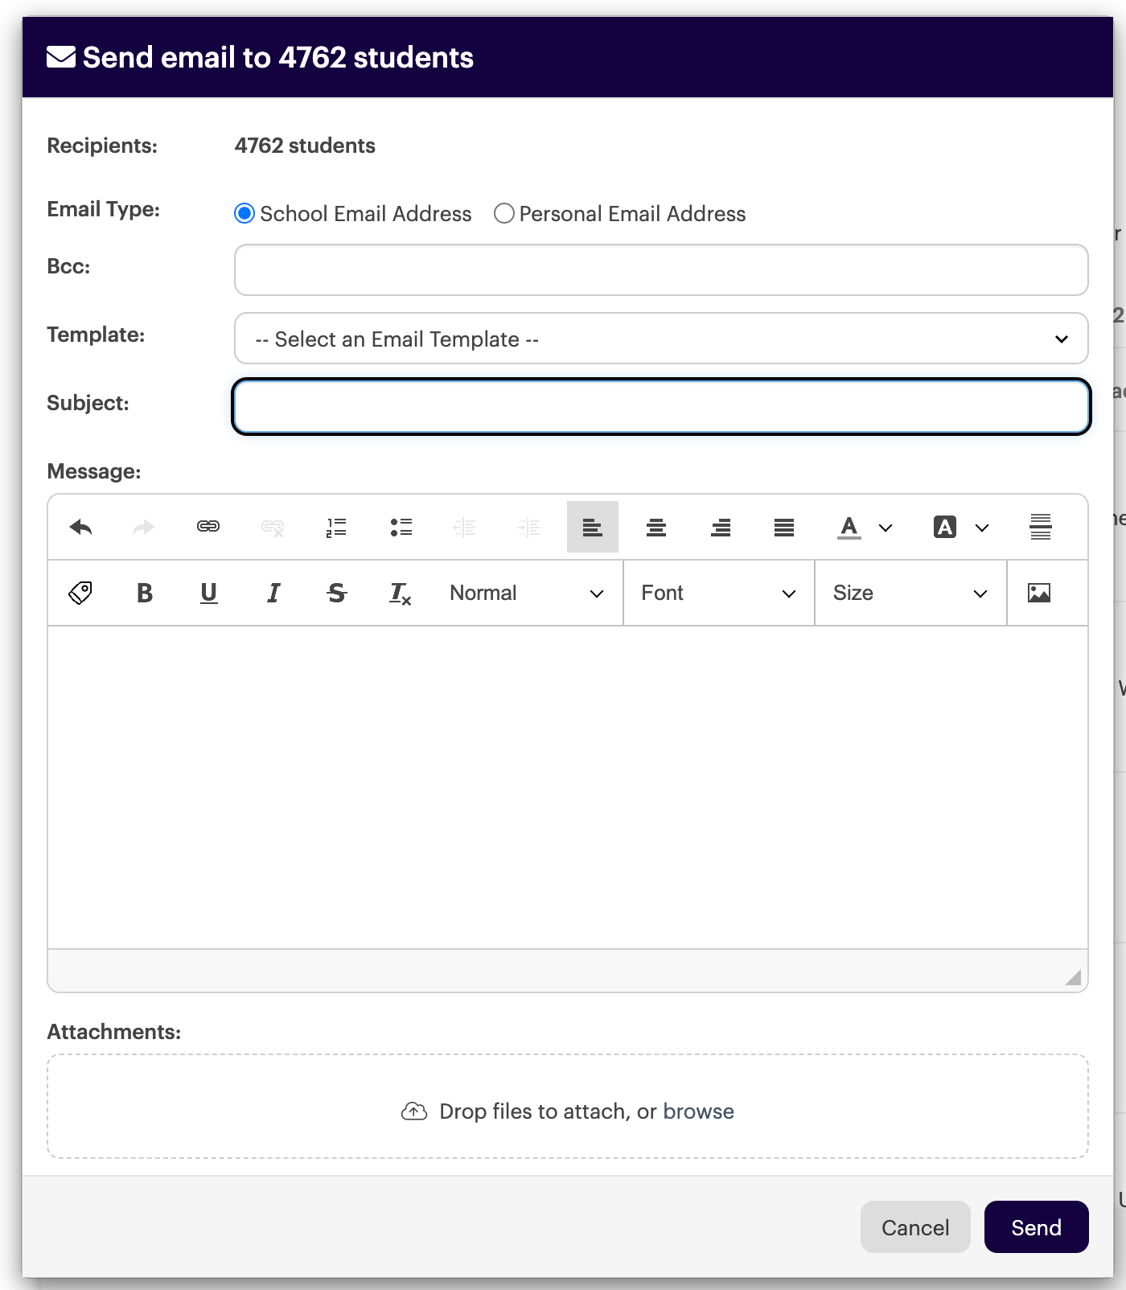Click into the Bcc field
The image size is (1126, 1290).
661,270
